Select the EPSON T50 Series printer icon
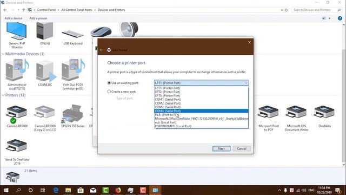Image resolution: width=346 pixels, height=195 pixels. click(72, 114)
